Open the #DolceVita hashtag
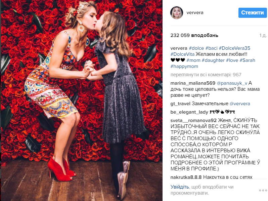 coord(182,54)
